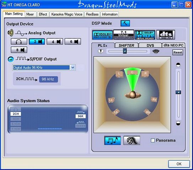Click the wide center width icon
193x170 pixels.
pyautogui.click(x=156, y=51)
